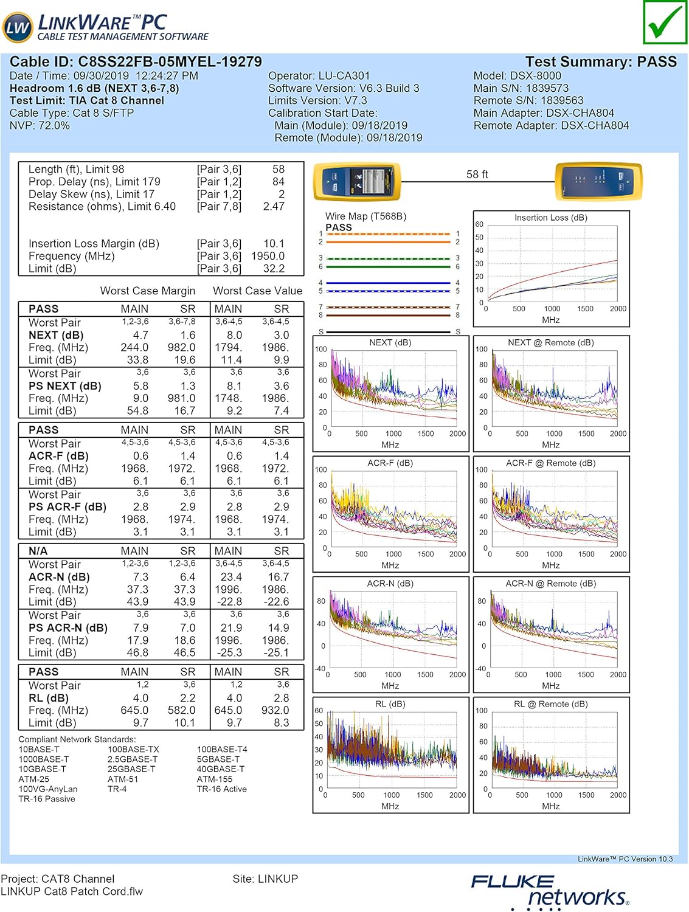The height and width of the screenshot is (912, 689).
Task: Click the LinkWare PC LW logo
Action: (18, 27)
